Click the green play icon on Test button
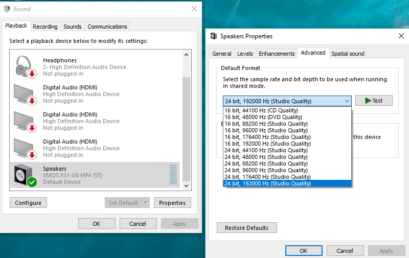Image resolution: width=409 pixels, height=258 pixels. point(368,101)
